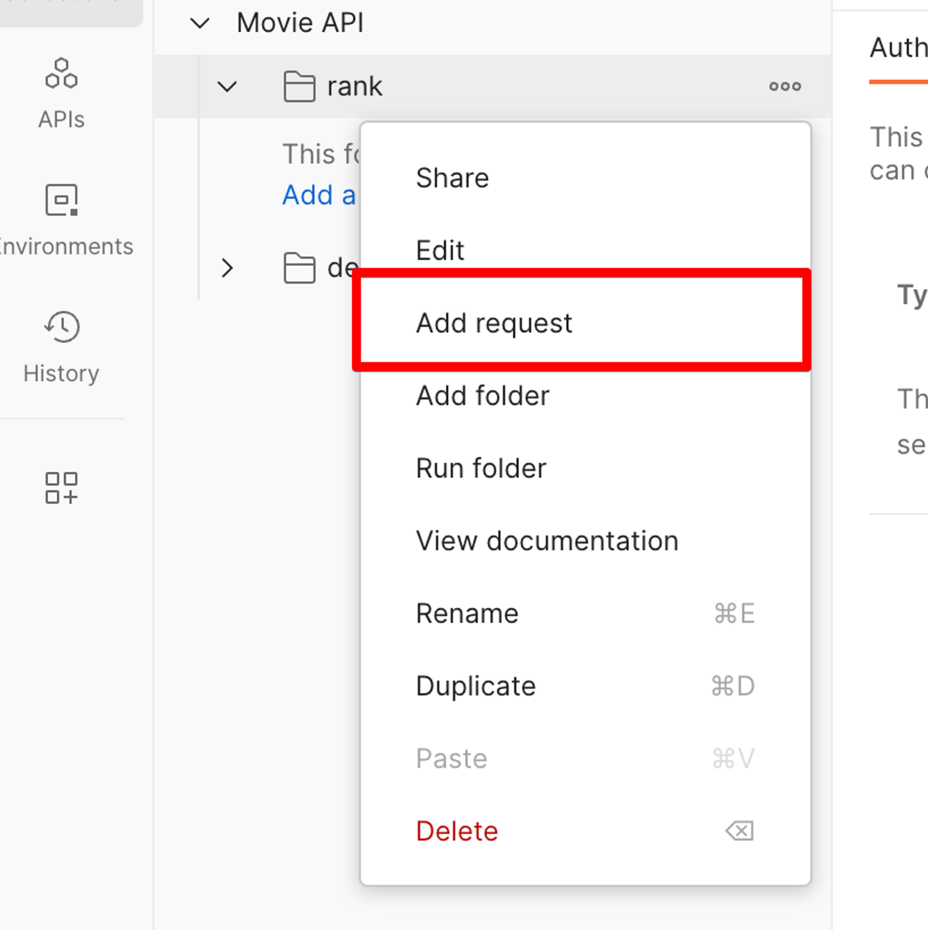Collapse the rank folder chevron

[227, 87]
